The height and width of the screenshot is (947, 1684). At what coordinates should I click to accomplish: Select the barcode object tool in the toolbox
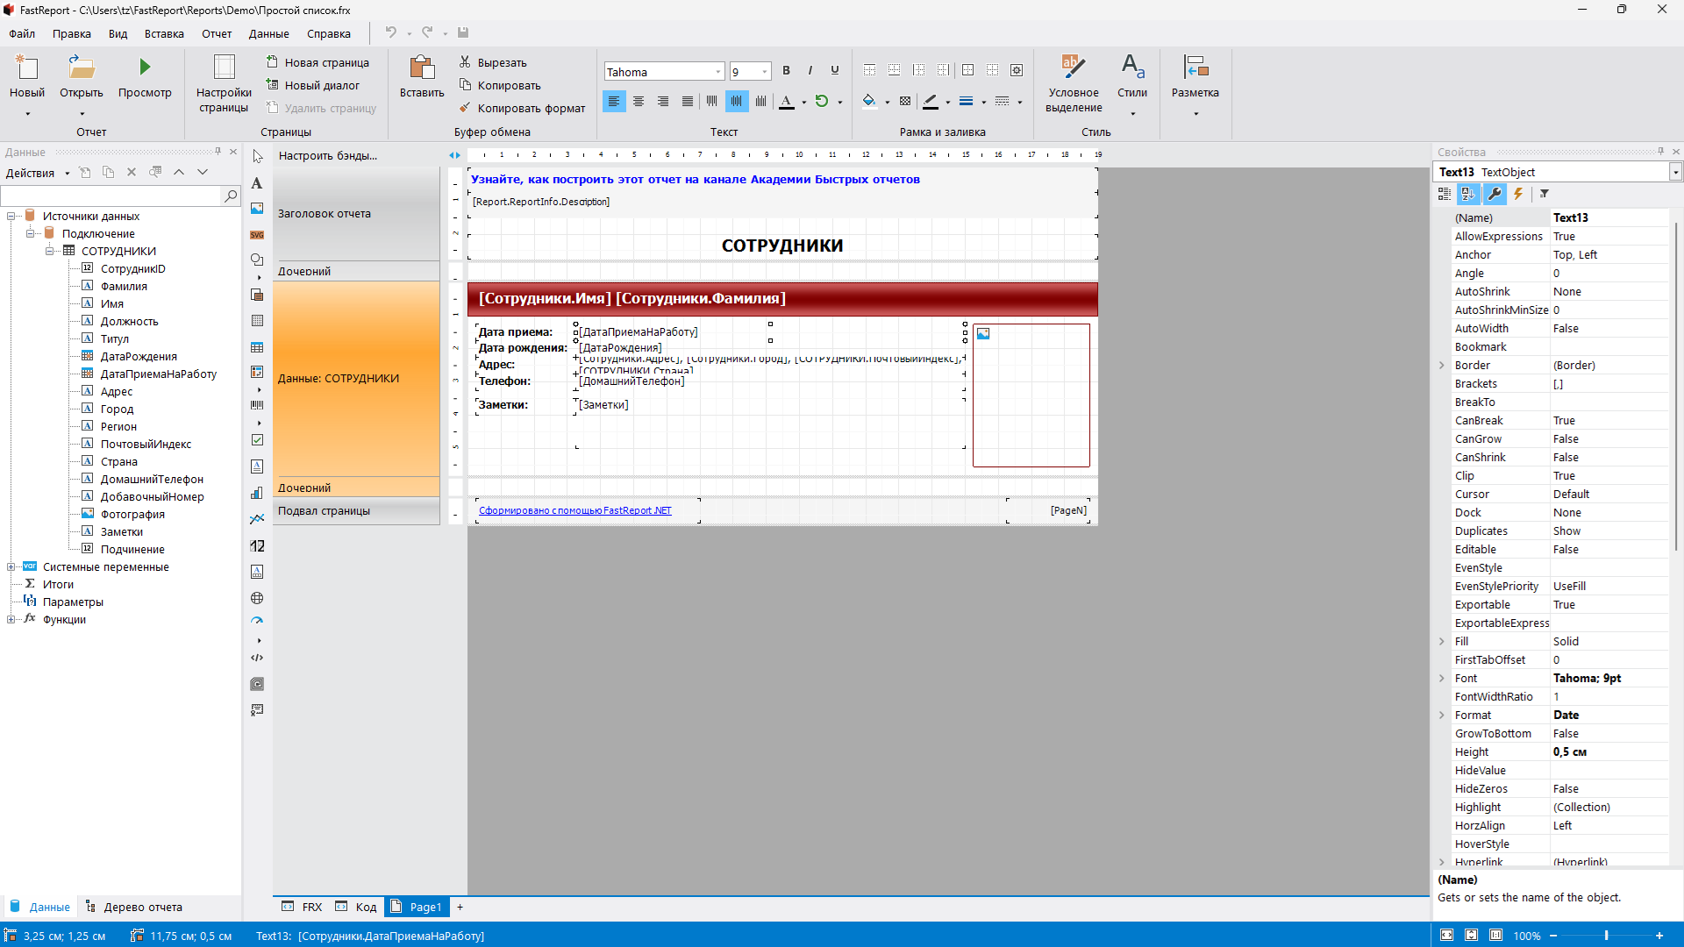257,405
